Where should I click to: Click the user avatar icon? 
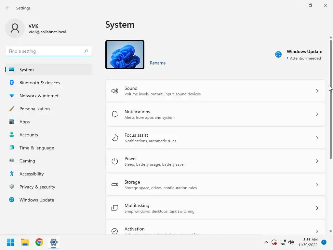pyautogui.click(x=15, y=28)
